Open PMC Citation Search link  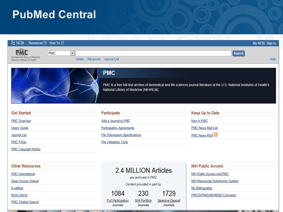tap(25, 202)
